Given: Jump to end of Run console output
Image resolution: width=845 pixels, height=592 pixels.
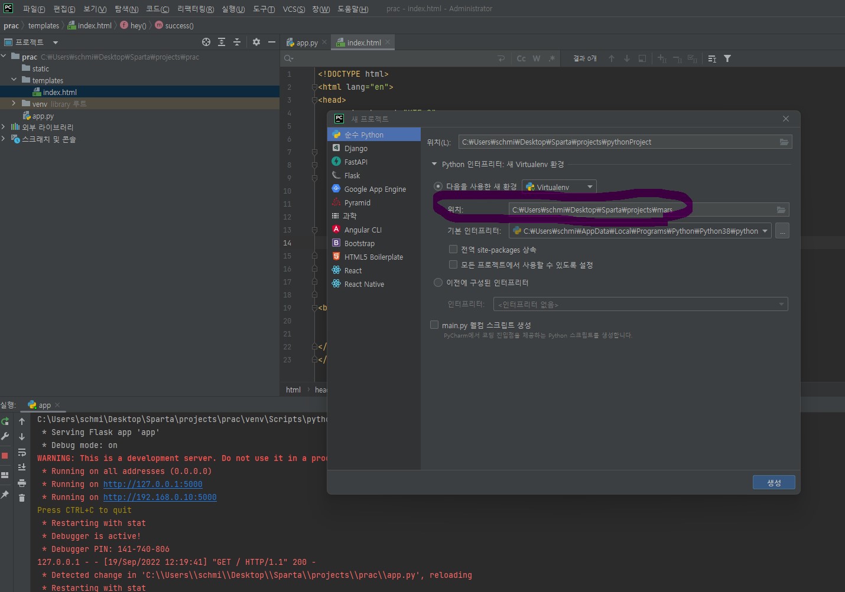Looking at the screenshot, I should coord(22,467).
